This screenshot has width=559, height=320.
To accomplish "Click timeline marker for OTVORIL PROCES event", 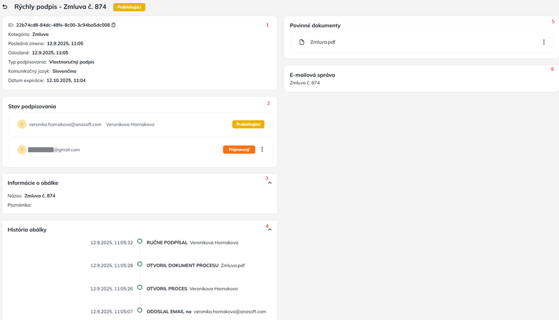I will coord(140,288).
